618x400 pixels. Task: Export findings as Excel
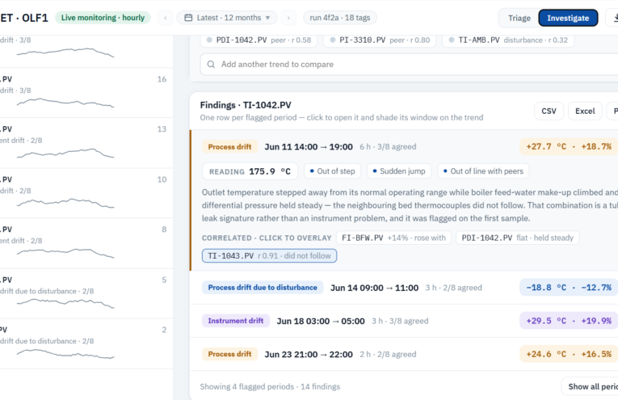coord(585,112)
